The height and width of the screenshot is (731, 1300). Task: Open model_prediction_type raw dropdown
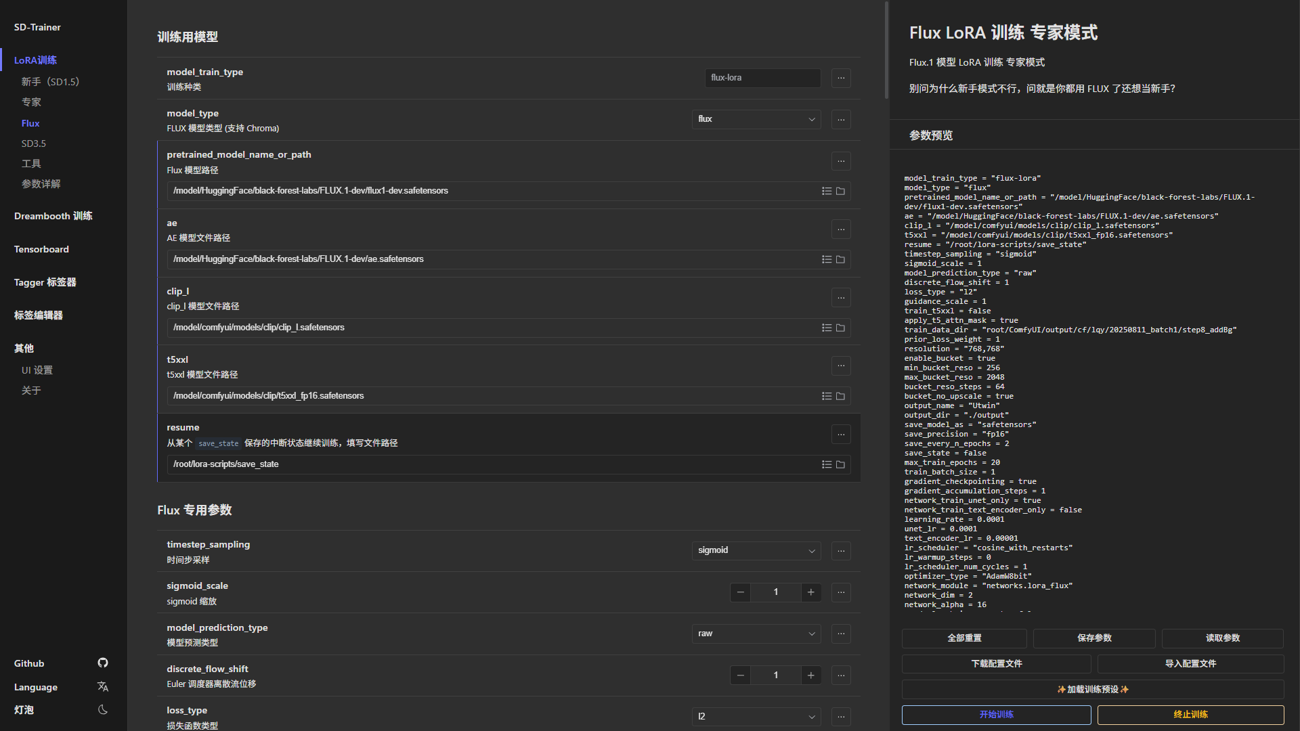click(x=756, y=634)
